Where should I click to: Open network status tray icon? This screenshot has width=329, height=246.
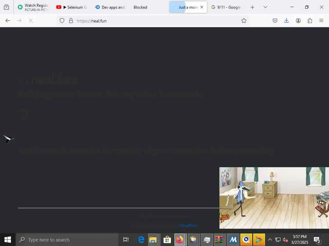278,240
